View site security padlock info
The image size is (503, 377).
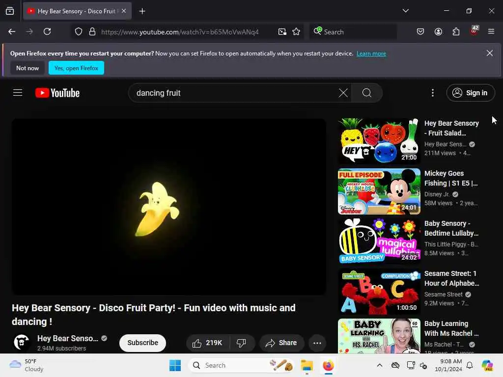pyautogui.click(x=92, y=32)
